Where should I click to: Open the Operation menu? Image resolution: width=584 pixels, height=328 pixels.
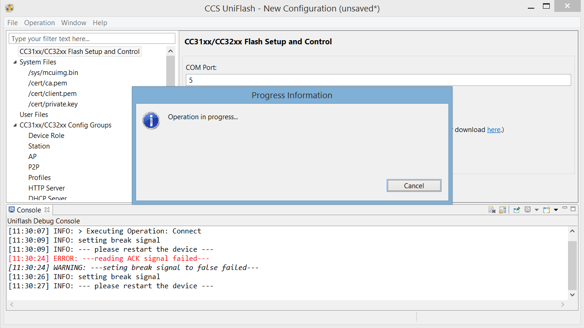(x=39, y=22)
